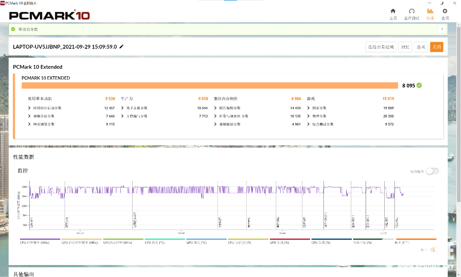This screenshot has width=461, height=277.
Task: Click the vertical scrollbar on the right
Action: [459, 114]
